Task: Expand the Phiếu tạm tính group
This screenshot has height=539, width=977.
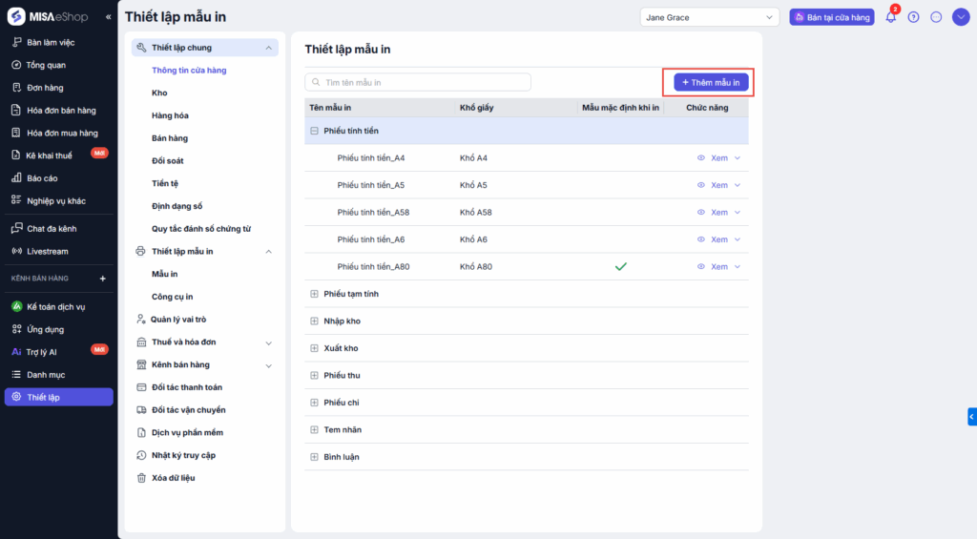Action: pos(314,294)
